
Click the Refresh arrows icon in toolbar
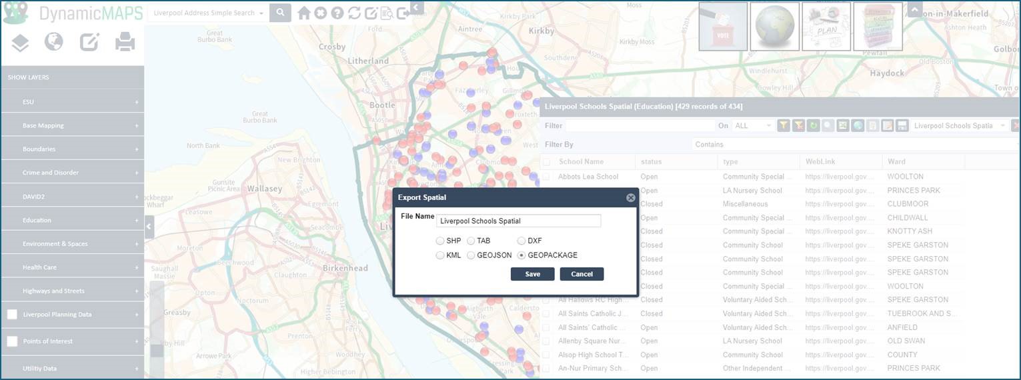pos(354,13)
